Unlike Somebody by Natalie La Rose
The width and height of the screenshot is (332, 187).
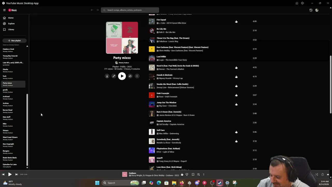pos(236,141)
